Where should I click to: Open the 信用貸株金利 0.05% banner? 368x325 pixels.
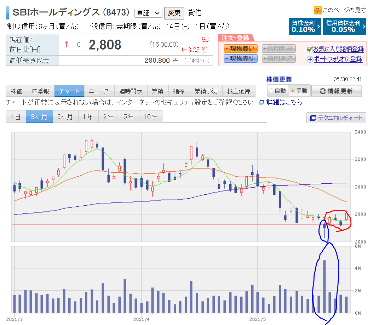[345, 27]
